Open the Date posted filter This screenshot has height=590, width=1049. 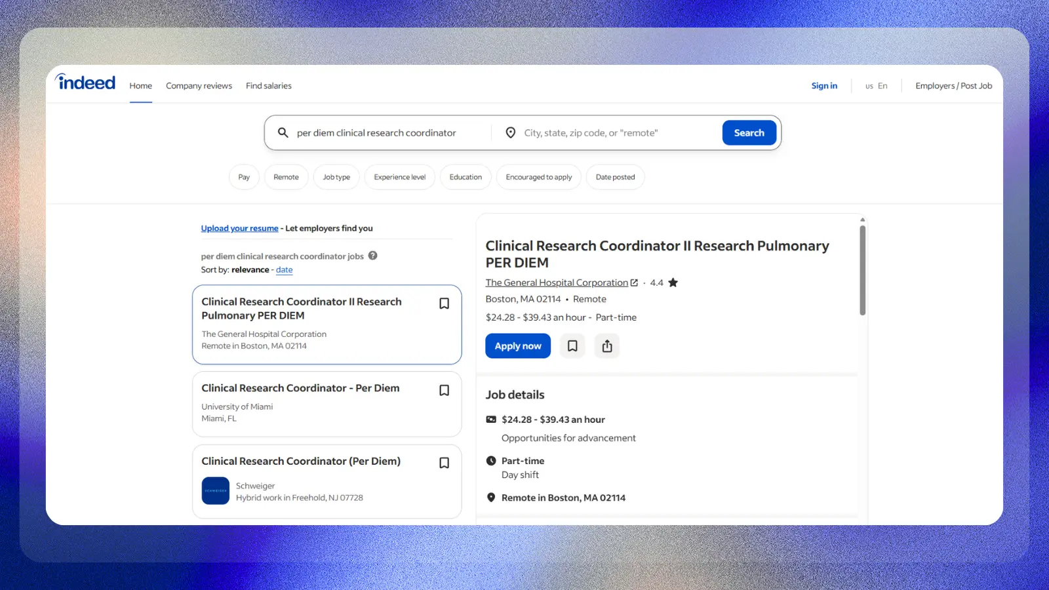615,177
